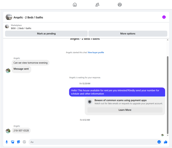This screenshot has width=172, height=148.
Task: Click Learn More about payment scams
Action: click(x=125, y=110)
